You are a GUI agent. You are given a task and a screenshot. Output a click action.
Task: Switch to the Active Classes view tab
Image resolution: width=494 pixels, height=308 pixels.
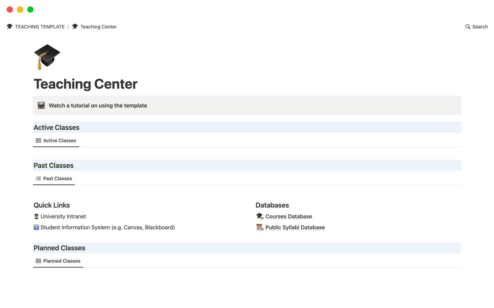pos(60,140)
